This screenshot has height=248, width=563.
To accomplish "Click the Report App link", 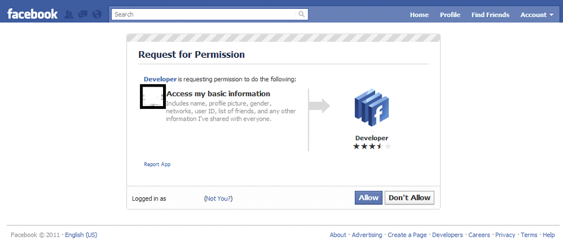I will pos(157,164).
